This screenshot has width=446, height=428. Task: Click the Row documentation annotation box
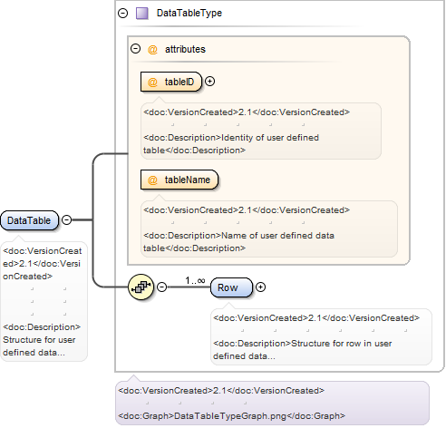click(x=321, y=336)
